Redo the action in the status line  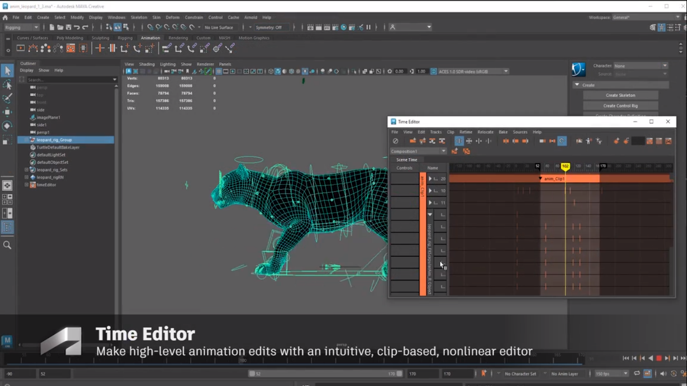[85, 27]
